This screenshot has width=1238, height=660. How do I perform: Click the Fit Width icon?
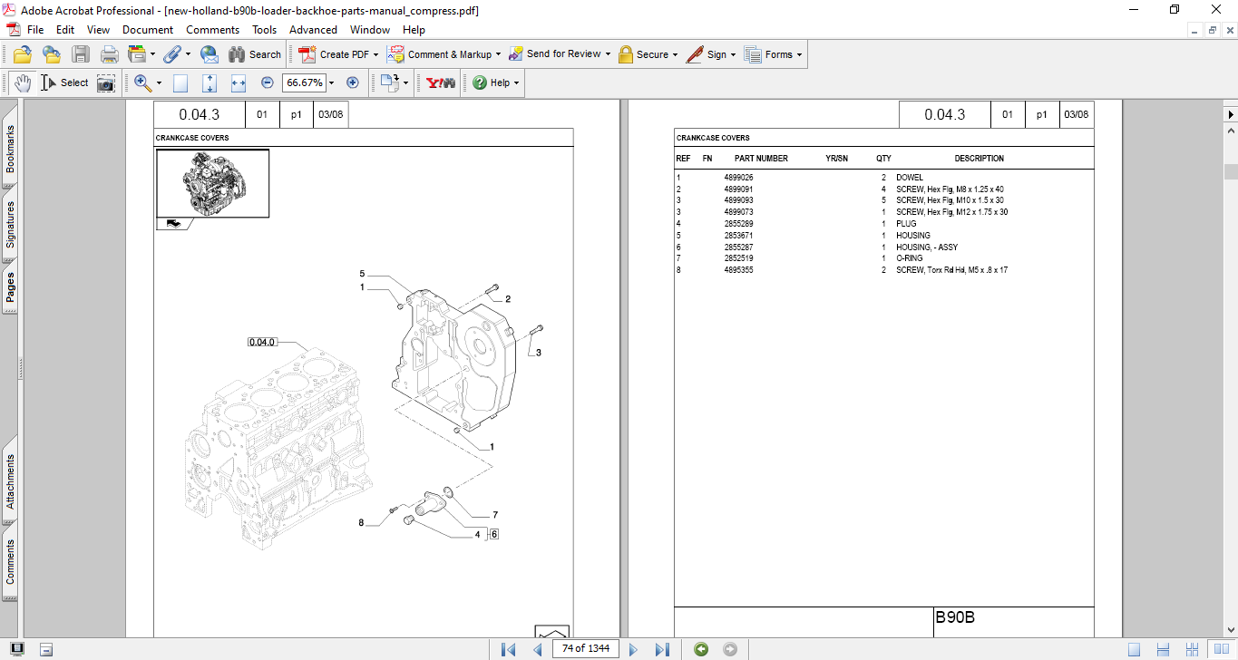click(239, 82)
